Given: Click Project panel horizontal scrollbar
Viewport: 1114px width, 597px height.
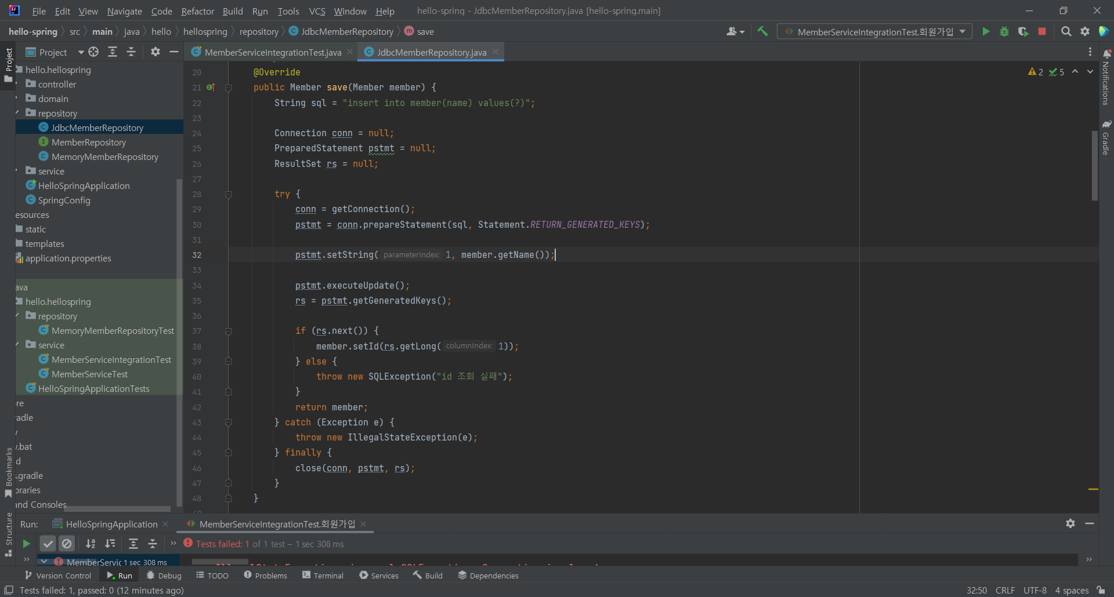Looking at the screenshot, I should 118,509.
